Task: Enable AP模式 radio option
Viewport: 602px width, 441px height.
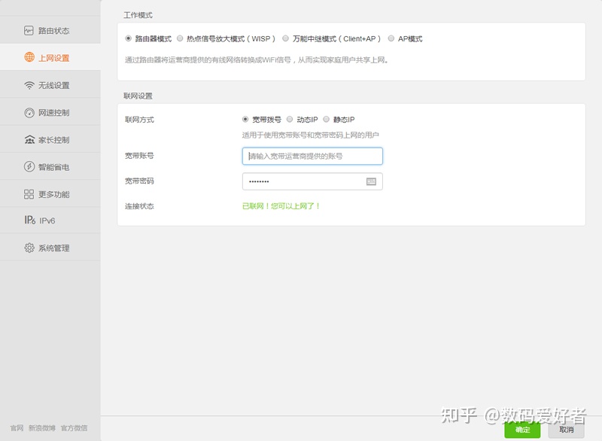Action: click(391, 38)
